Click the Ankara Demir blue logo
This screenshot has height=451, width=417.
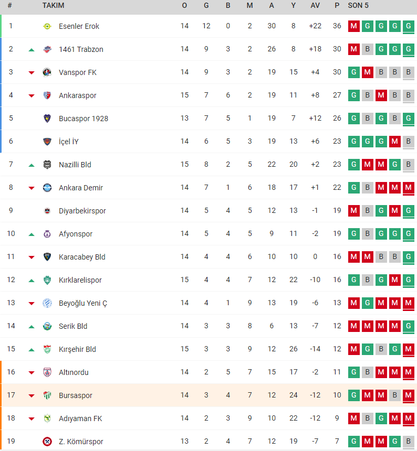coord(47,188)
